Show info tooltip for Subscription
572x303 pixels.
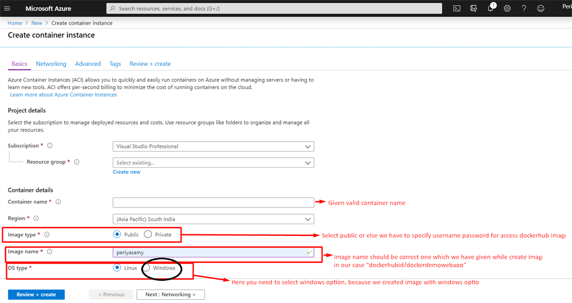(x=50, y=146)
